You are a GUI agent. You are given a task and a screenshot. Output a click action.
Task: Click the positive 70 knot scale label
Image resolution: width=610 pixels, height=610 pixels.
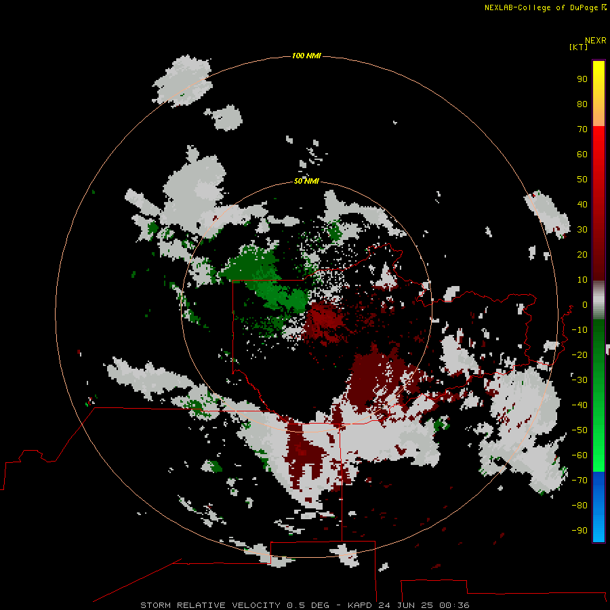582,129
